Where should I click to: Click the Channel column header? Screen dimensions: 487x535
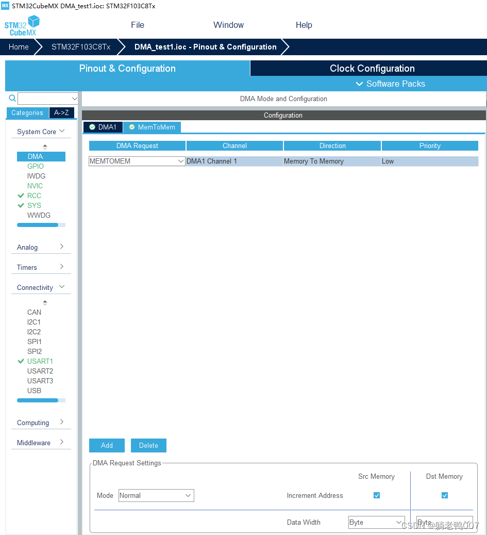(x=234, y=145)
